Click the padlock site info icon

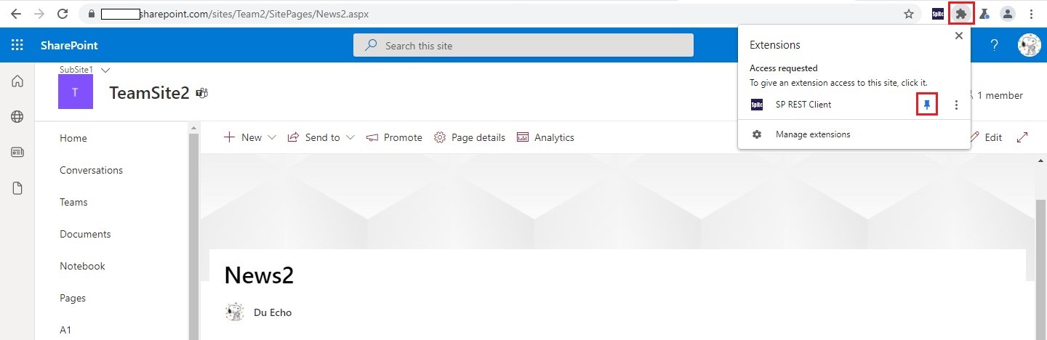click(x=91, y=13)
